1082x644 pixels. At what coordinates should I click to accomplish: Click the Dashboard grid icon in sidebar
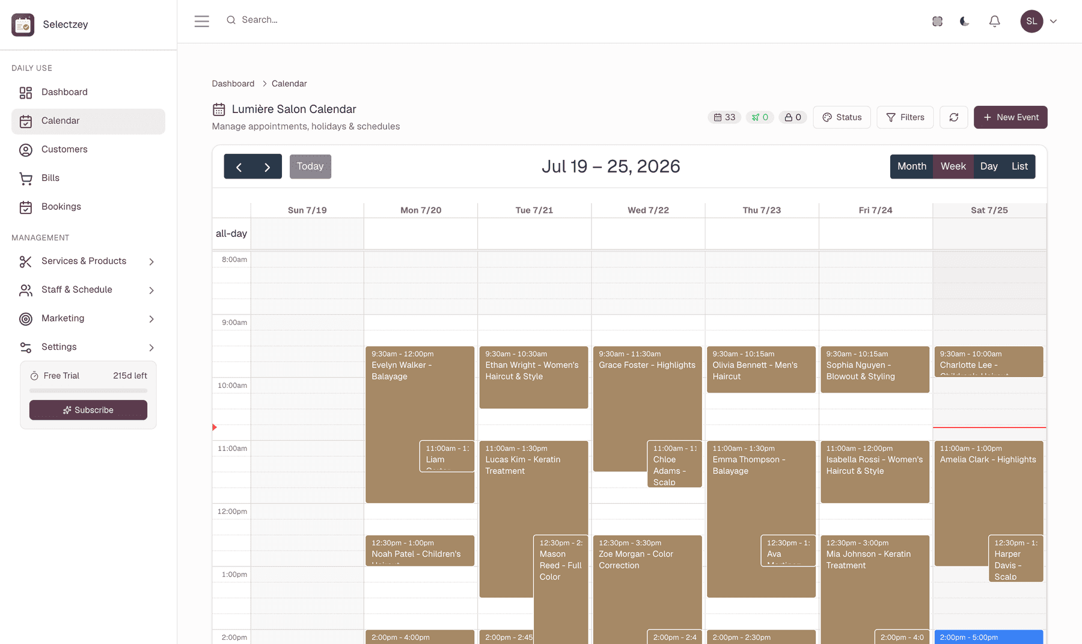(x=26, y=93)
